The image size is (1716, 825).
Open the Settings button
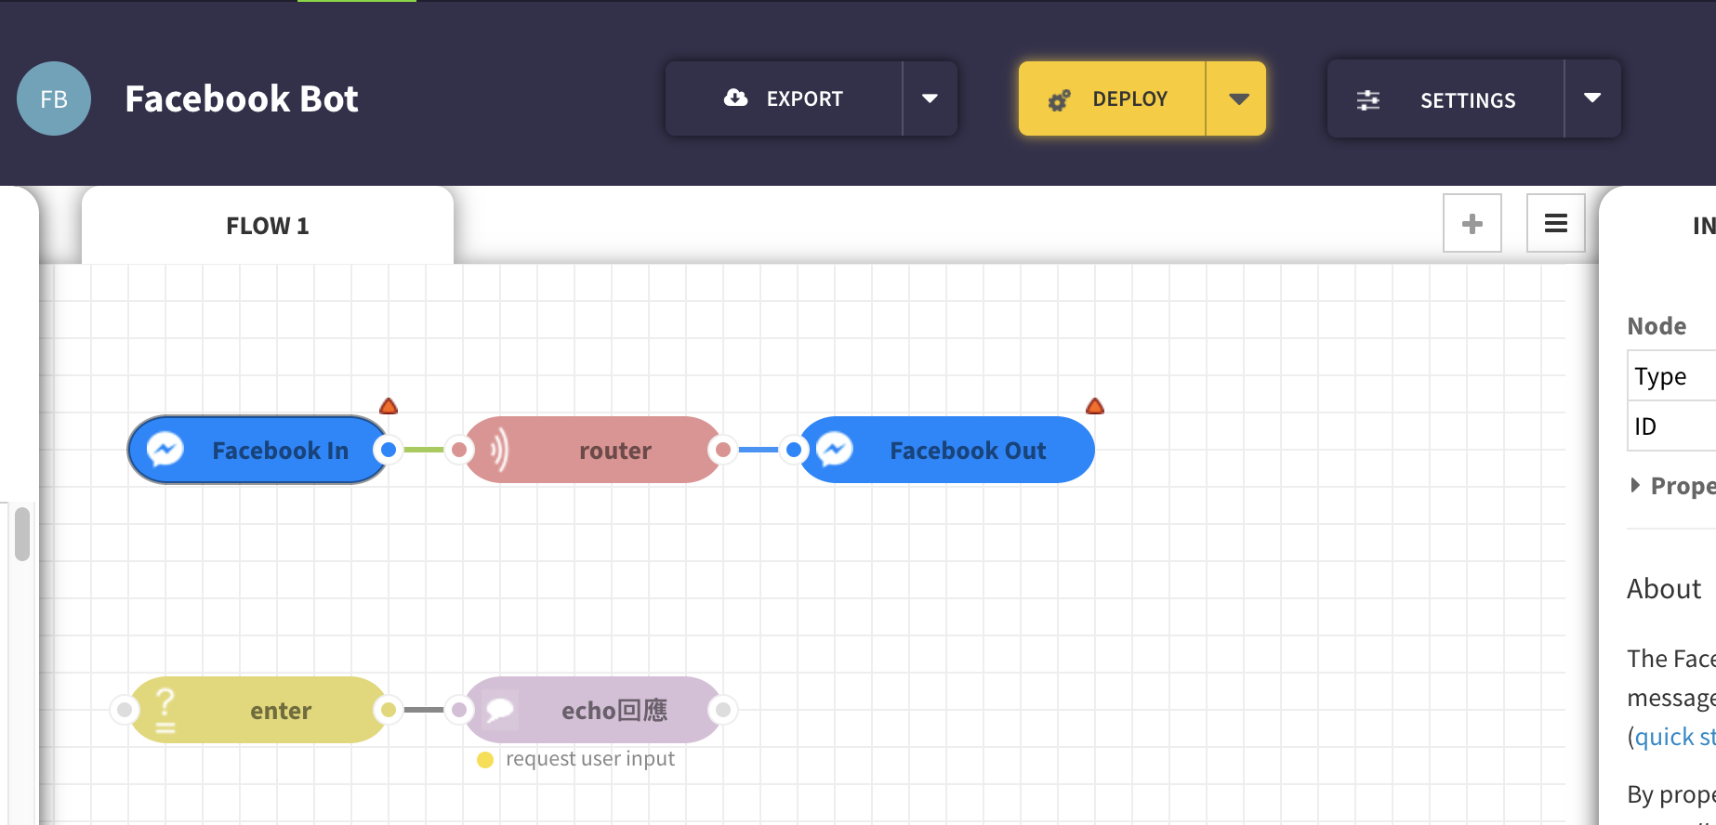pyautogui.click(x=1445, y=99)
